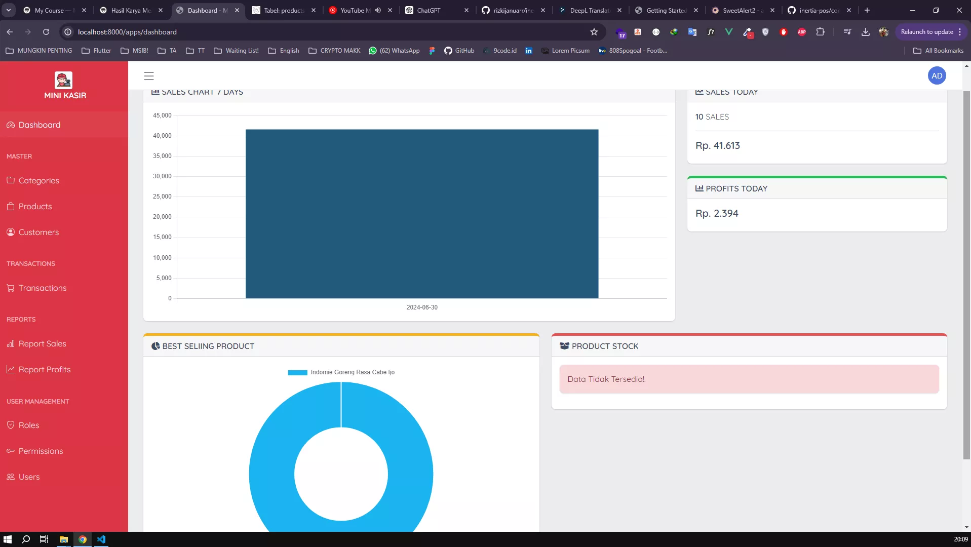The width and height of the screenshot is (971, 547).
Task: Switch to the ChatGPT tab
Action: 437,10
